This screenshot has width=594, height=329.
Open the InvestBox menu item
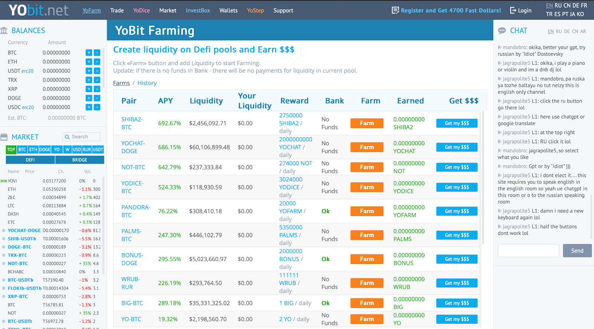(198, 10)
